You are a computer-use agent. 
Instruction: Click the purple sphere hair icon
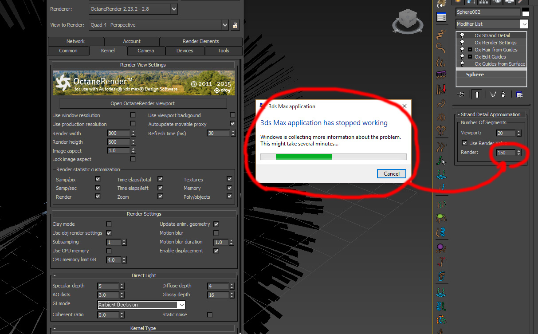click(x=441, y=247)
